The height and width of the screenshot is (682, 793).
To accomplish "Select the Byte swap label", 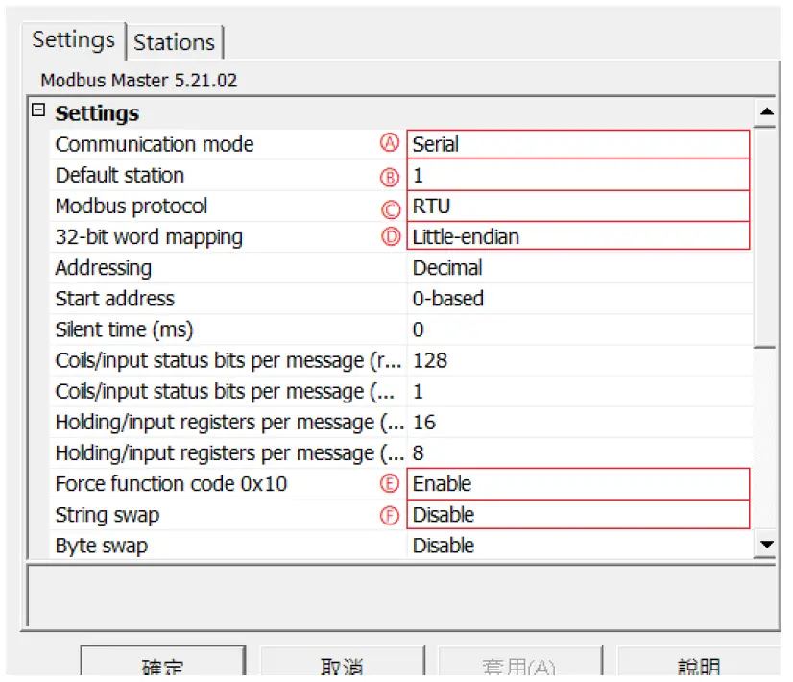I will (x=102, y=546).
